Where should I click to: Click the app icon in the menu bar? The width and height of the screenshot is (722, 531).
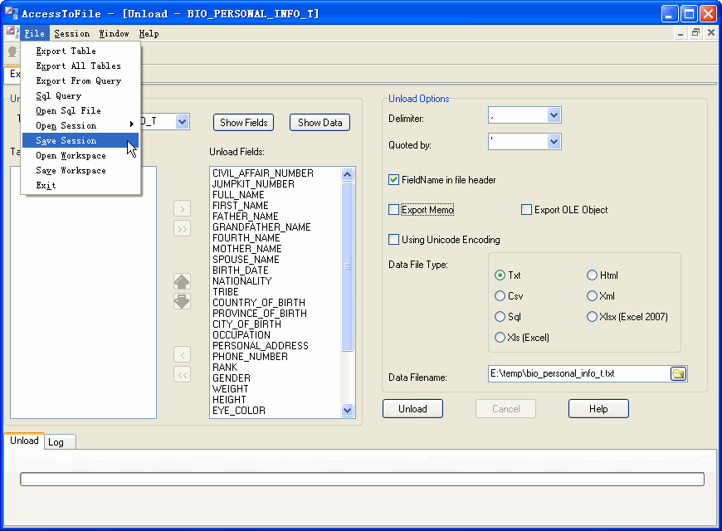coord(12,33)
